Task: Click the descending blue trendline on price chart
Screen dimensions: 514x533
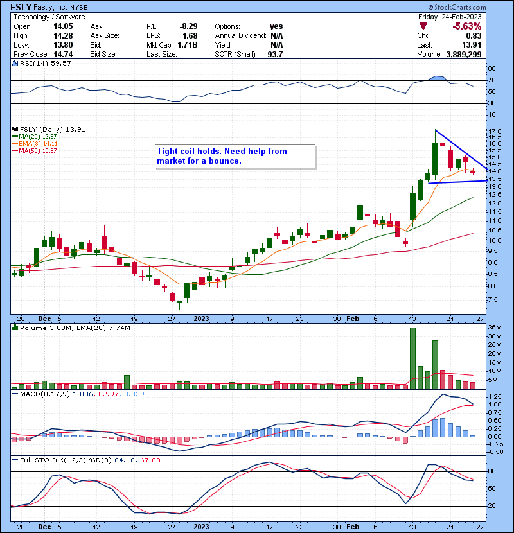Action: [461, 150]
